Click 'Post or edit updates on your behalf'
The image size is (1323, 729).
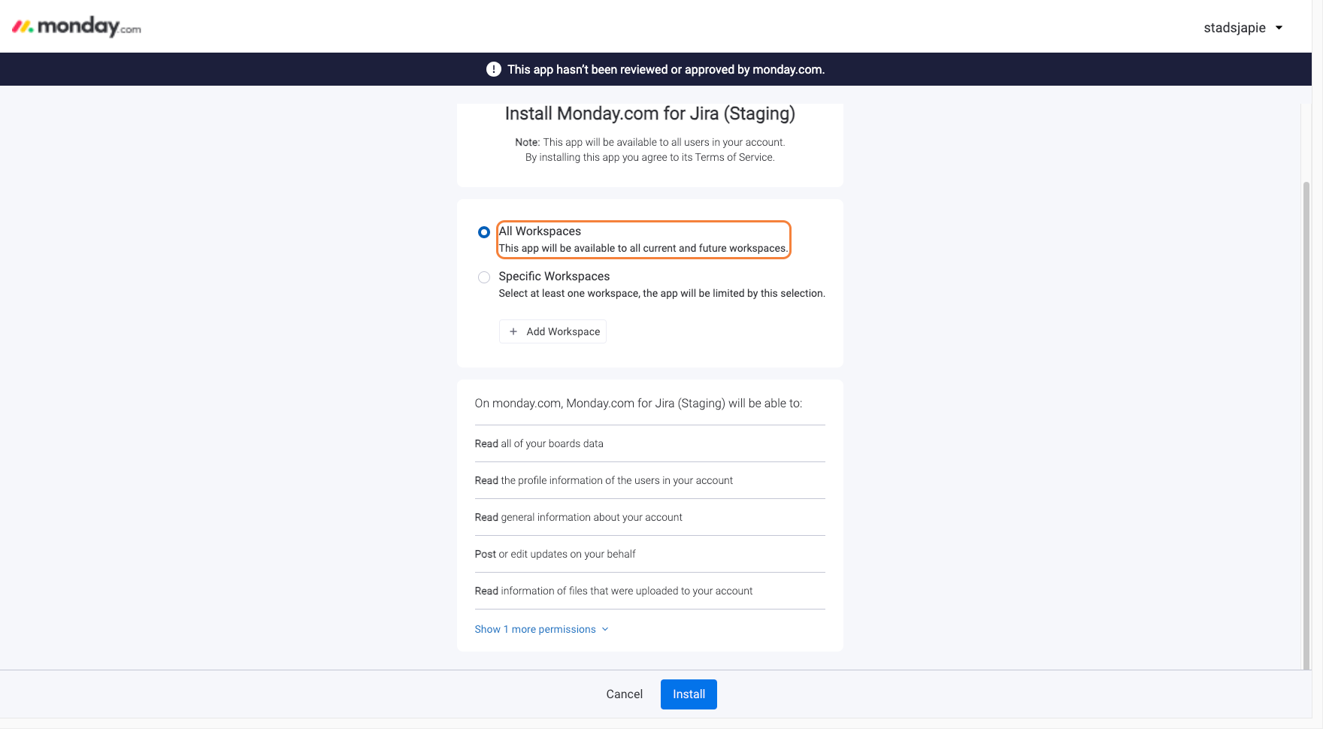pos(555,554)
